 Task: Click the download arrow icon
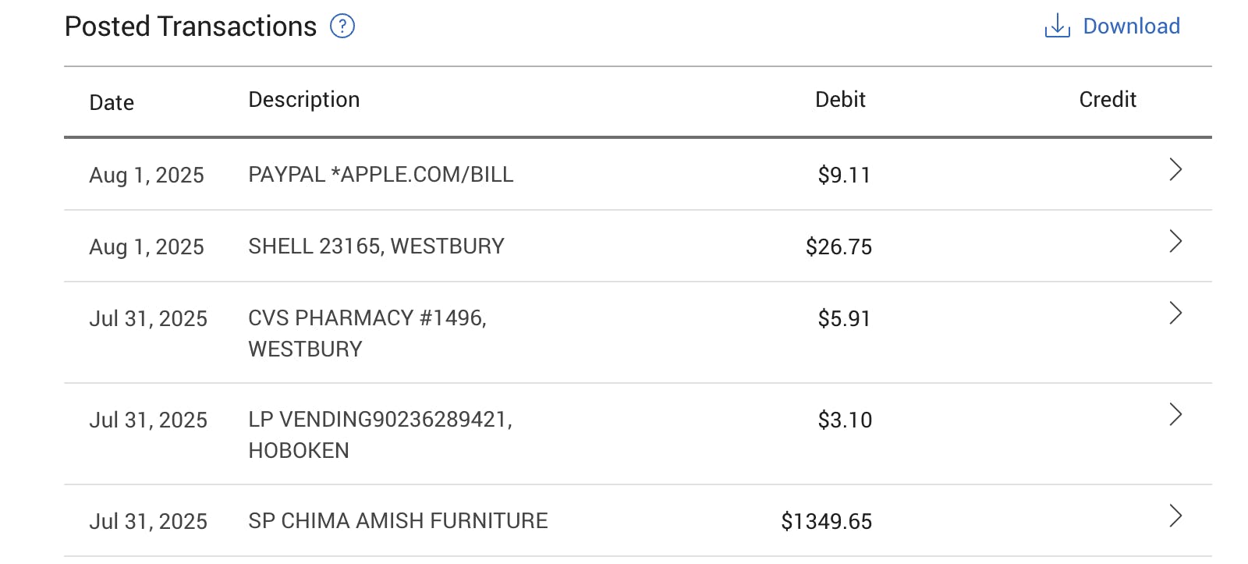tap(1057, 27)
